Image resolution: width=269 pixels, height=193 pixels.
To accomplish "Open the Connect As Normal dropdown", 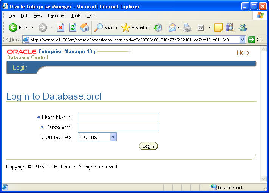I will pyautogui.click(x=97, y=137).
